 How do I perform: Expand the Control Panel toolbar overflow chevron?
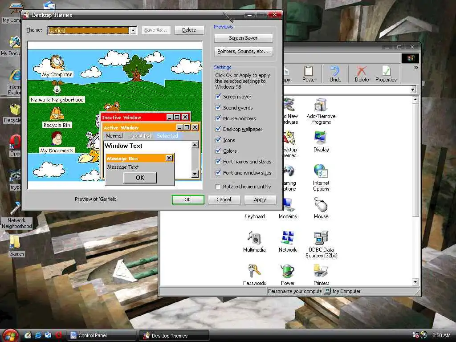click(x=416, y=68)
